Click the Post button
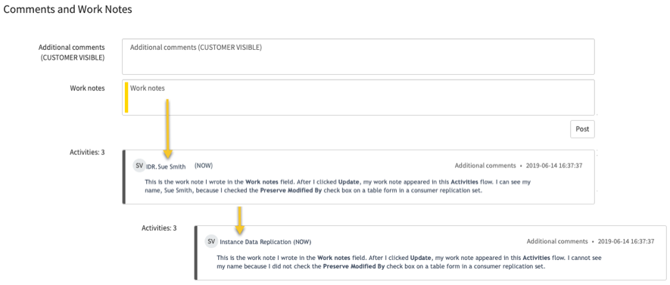 click(582, 129)
